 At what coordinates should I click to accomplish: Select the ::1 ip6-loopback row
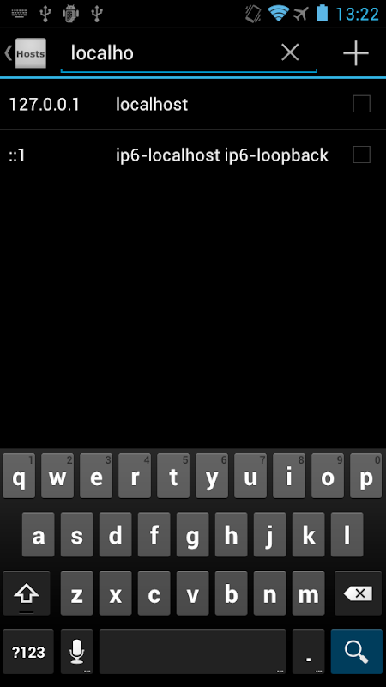coord(193,155)
